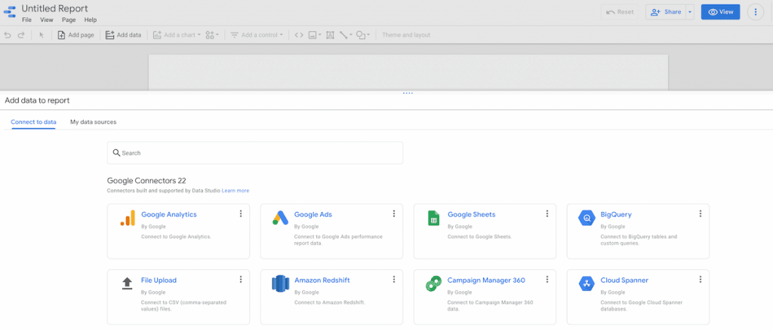773x331 pixels.
Task: Click Add data in toolbar
Action: click(x=123, y=35)
